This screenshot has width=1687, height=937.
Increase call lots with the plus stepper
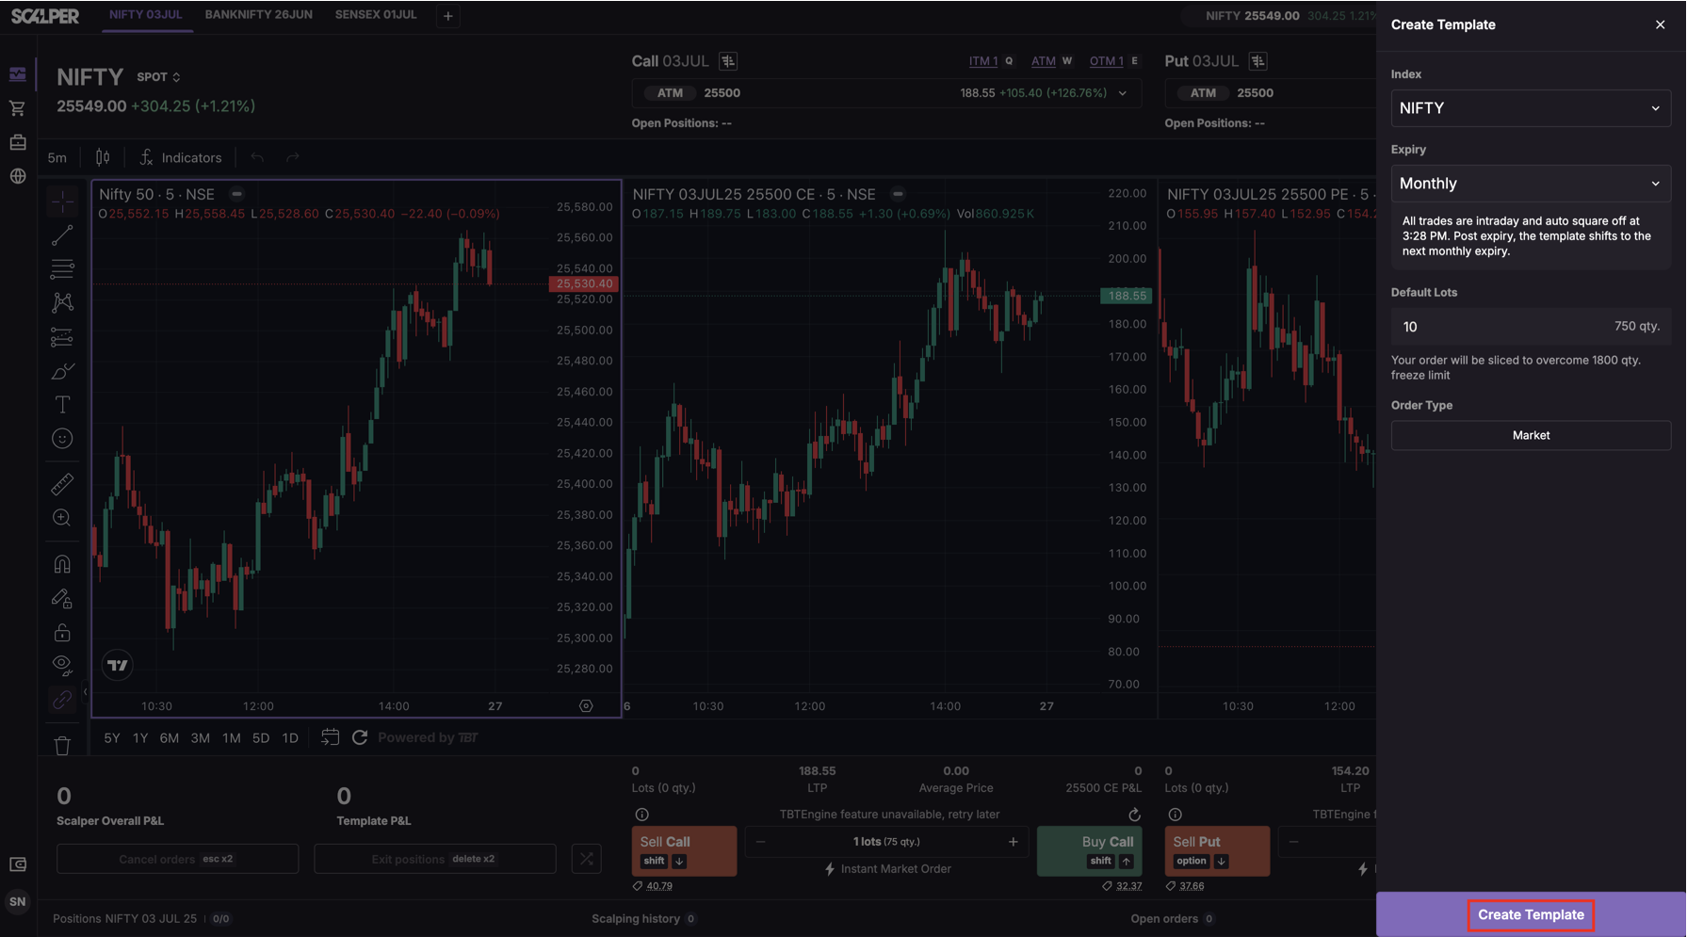coord(1014,842)
